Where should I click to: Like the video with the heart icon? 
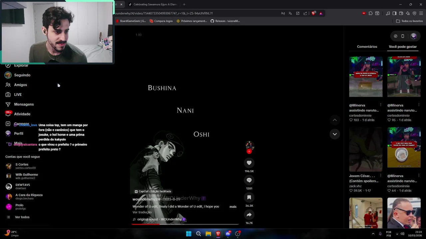click(x=249, y=163)
